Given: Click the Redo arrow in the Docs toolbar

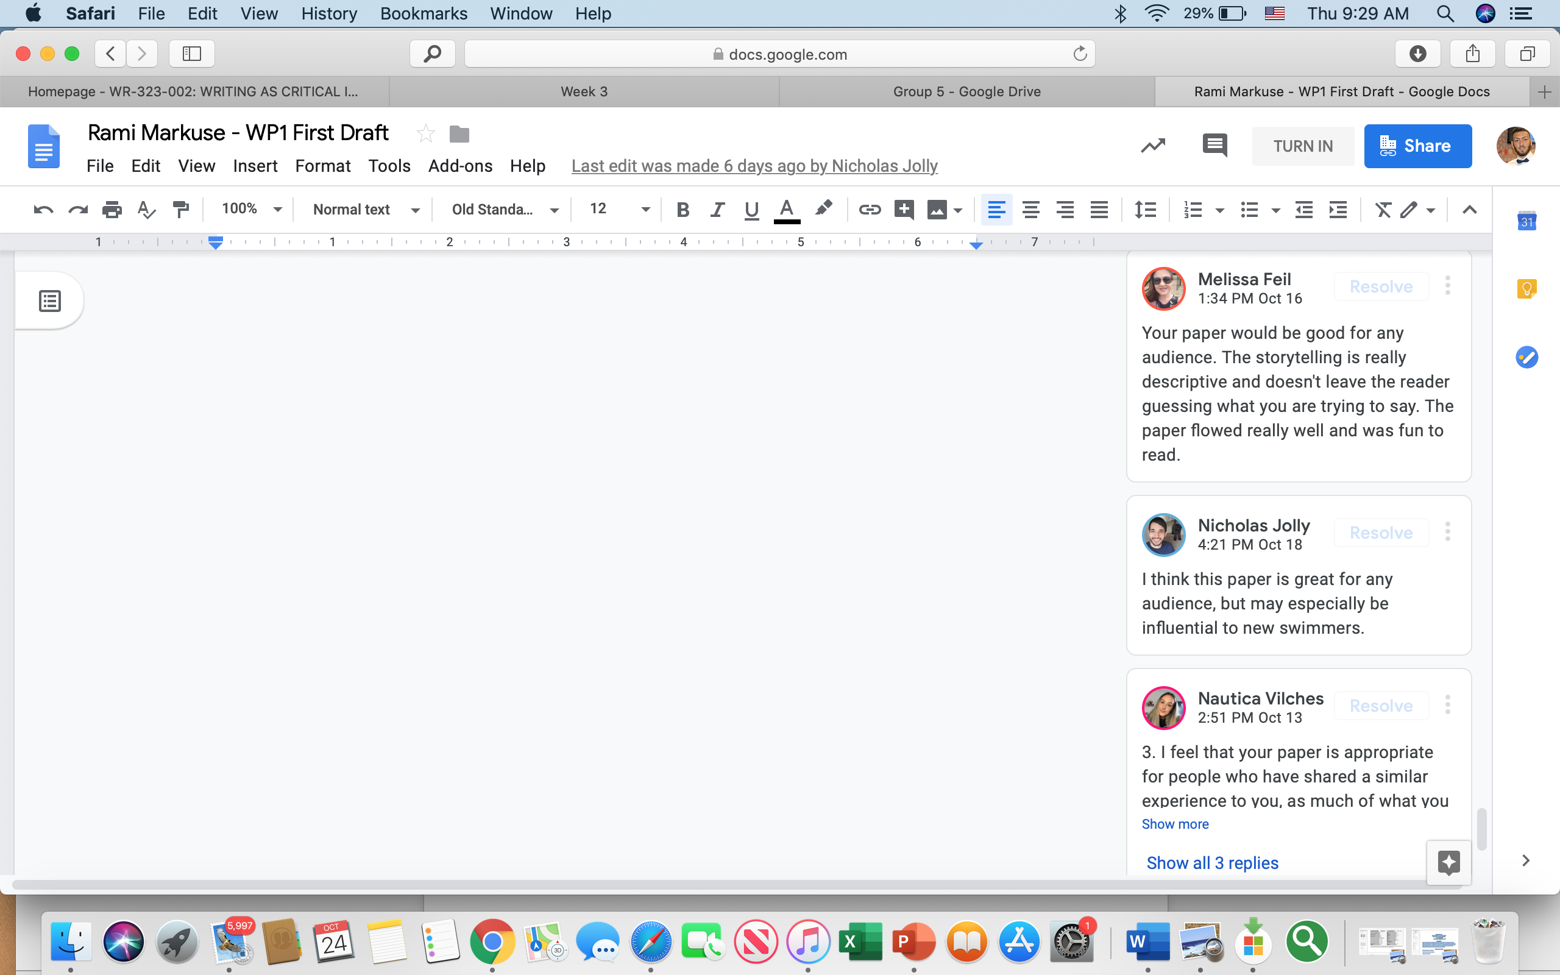Looking at the screenshot, I should pos(78,210).
